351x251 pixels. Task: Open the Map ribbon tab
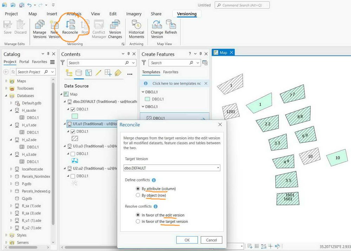[x=33, y=14]
